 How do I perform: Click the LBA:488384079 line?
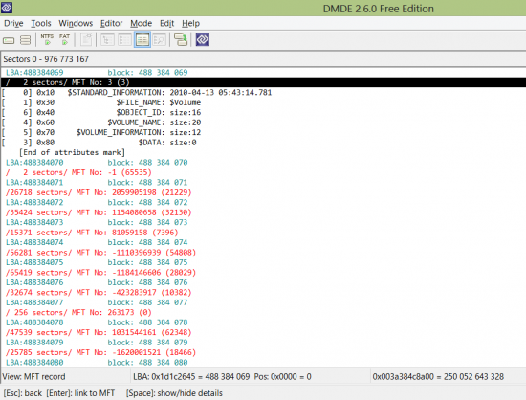coord(97,343)
